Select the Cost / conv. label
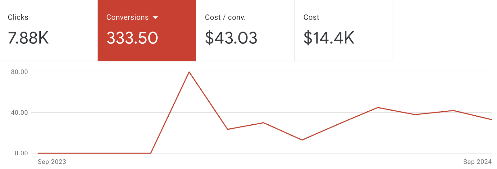 pyautogui.click(x=225, y=17)
